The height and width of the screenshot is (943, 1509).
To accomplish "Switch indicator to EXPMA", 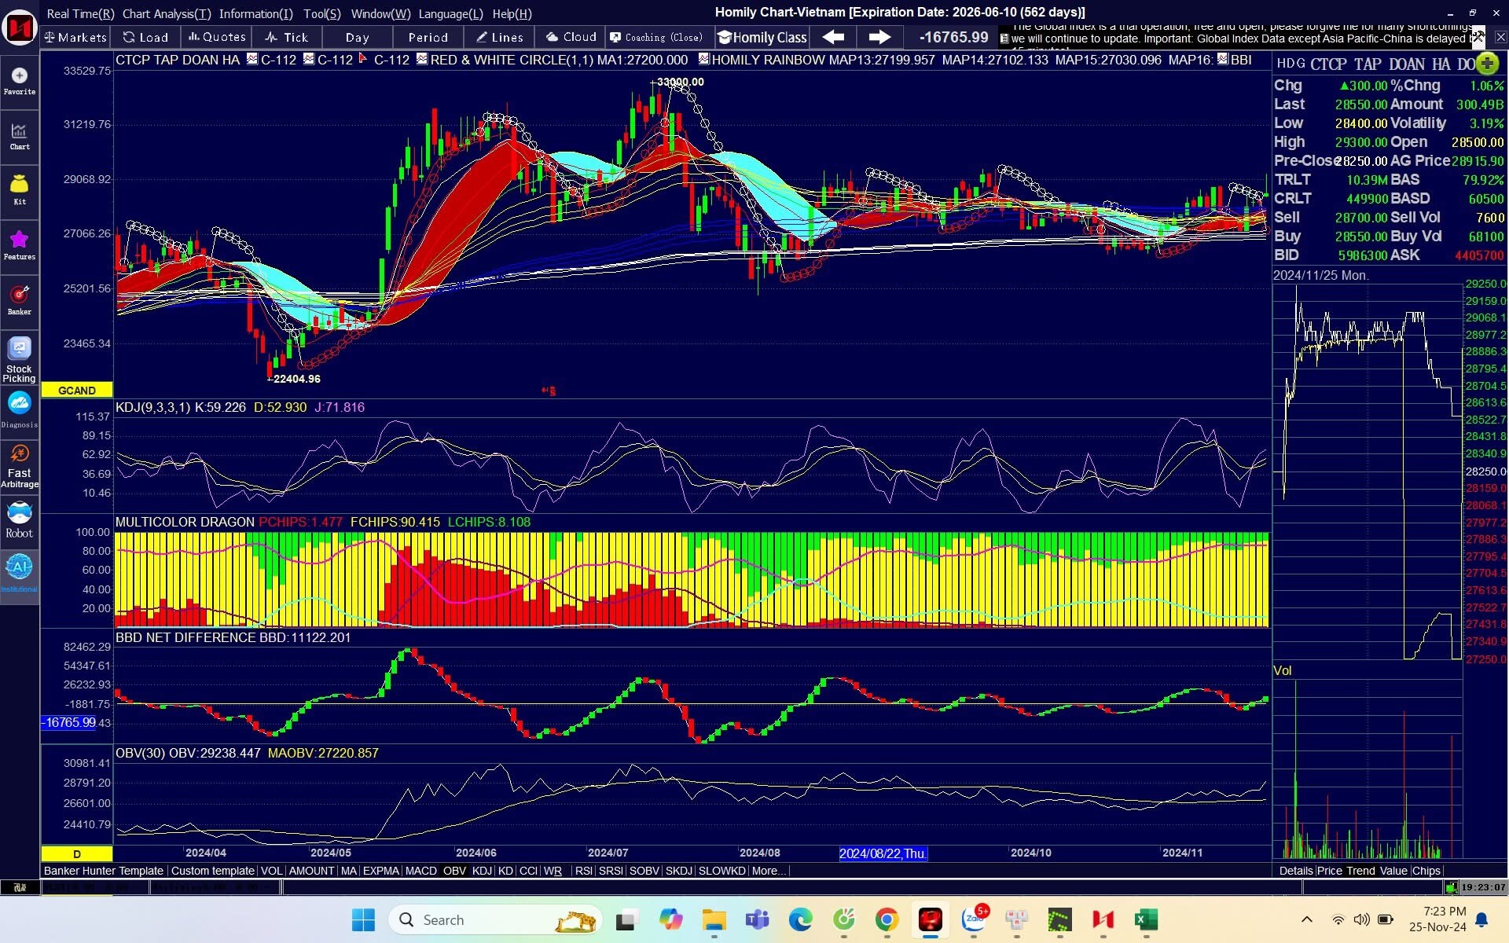I will click(381, 871).
